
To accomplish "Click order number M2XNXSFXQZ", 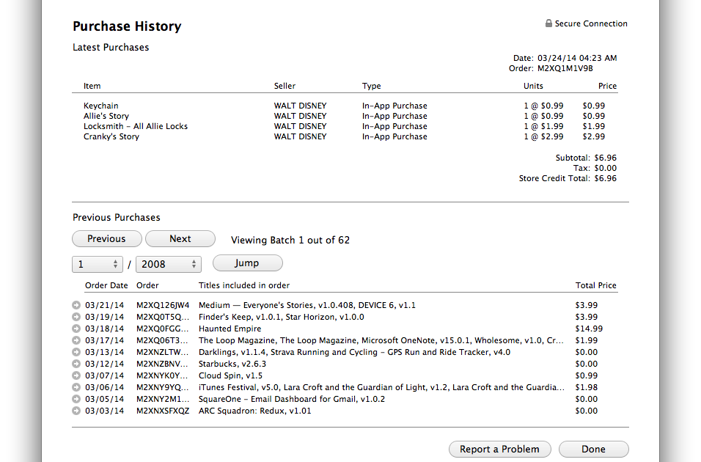I will [163, 411].
